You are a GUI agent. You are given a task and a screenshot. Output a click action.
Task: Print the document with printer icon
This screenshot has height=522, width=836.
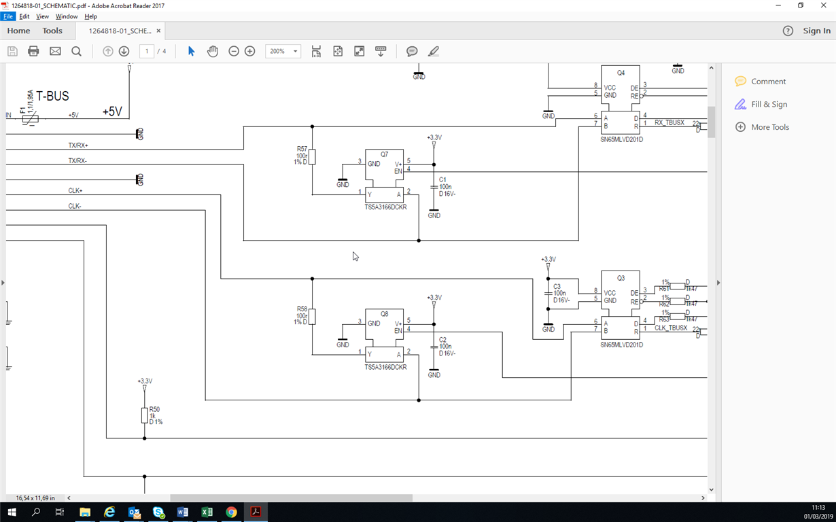(33, 51)
